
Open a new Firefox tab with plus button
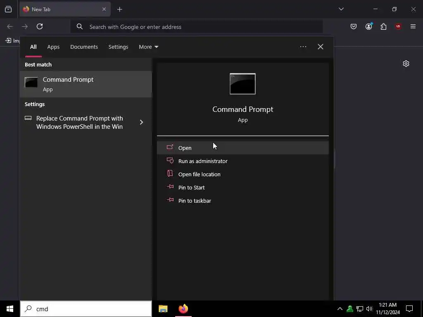119,9
